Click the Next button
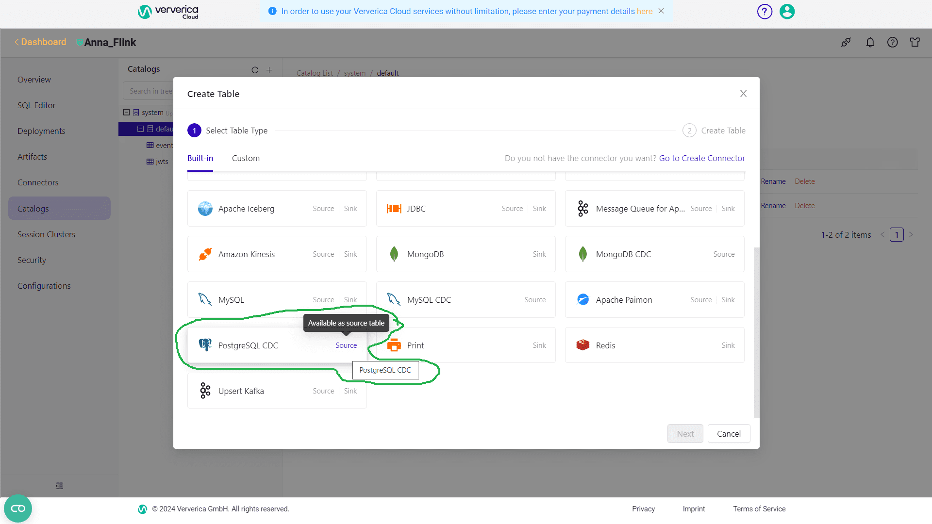The height and width of the screenshot is (524, 932). [x=685, y=434]
